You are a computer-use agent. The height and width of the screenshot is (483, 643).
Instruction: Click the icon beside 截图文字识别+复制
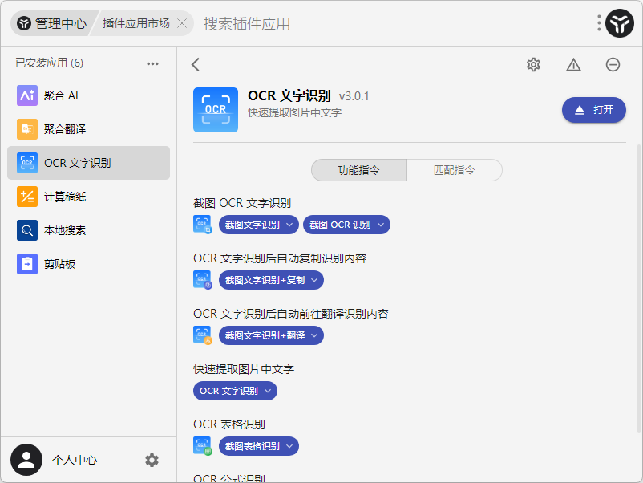point(203,280)
